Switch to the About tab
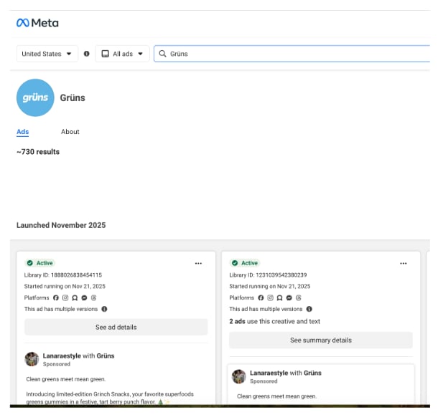Viewport: 438px width, 415px height. (x=70, y=132)
